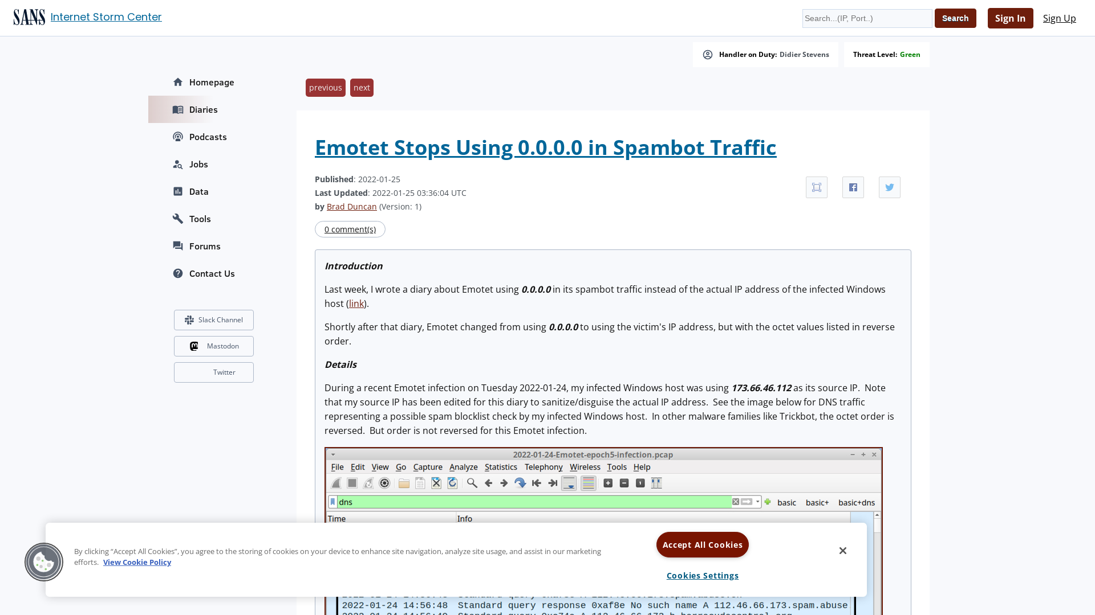Click the Diaries book icon
The image size is (1095, 615).
click(178, 109)
